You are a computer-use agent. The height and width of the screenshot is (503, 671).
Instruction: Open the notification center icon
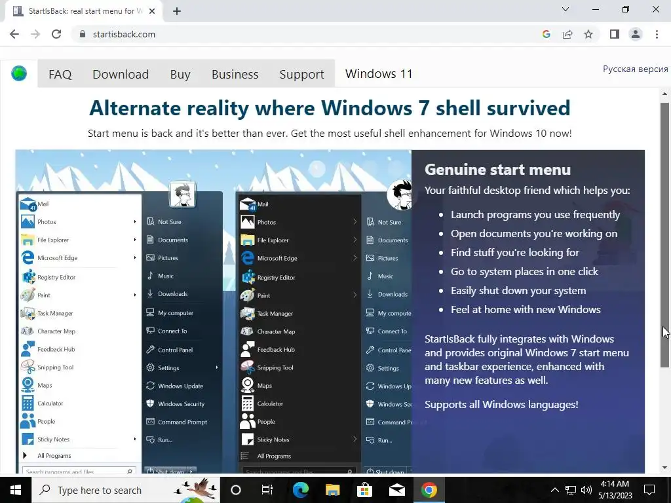coord(649,490)
